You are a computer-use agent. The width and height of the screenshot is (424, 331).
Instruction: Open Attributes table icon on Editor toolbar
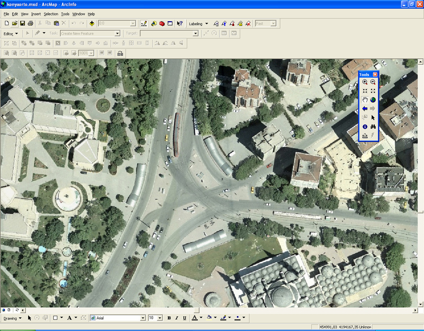(224, 33)
